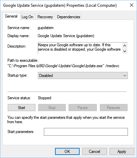Click the greyed-out Pause button

click(x=83, y=108)
